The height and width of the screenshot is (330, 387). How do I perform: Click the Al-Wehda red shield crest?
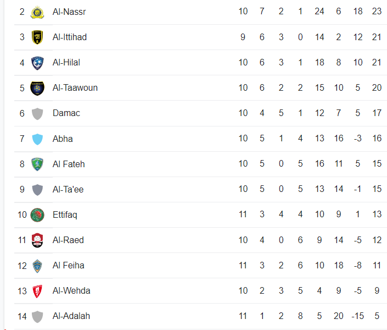[x=37, y=291]
